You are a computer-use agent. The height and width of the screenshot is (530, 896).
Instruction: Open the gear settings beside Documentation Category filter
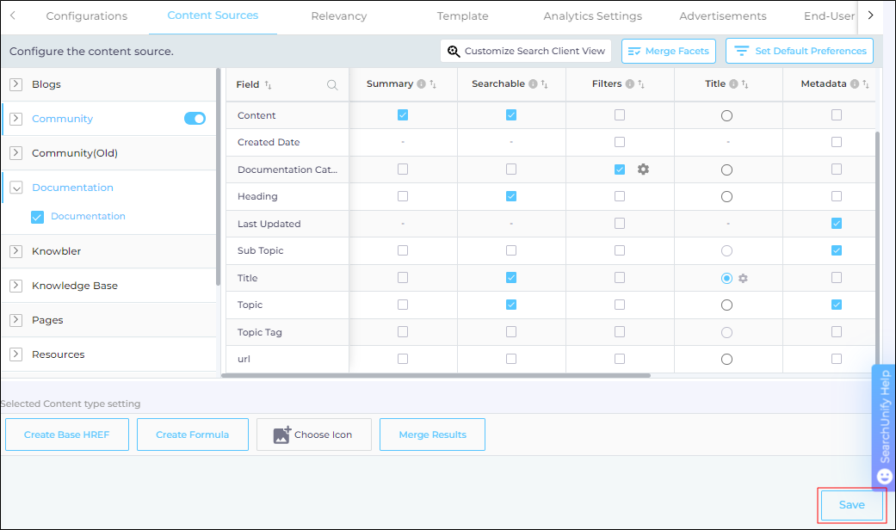643,169
